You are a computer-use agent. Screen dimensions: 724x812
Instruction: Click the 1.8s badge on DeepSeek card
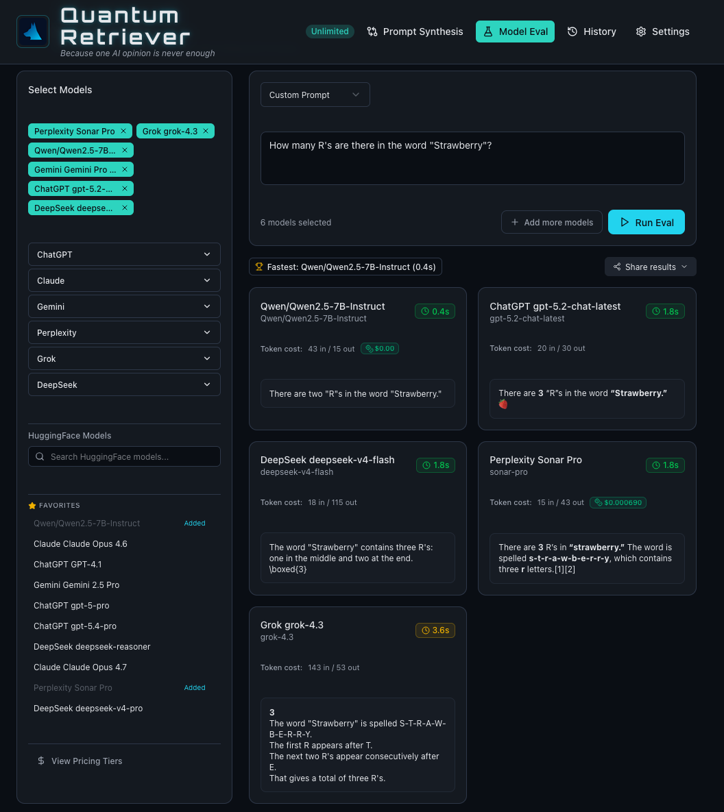436,465
